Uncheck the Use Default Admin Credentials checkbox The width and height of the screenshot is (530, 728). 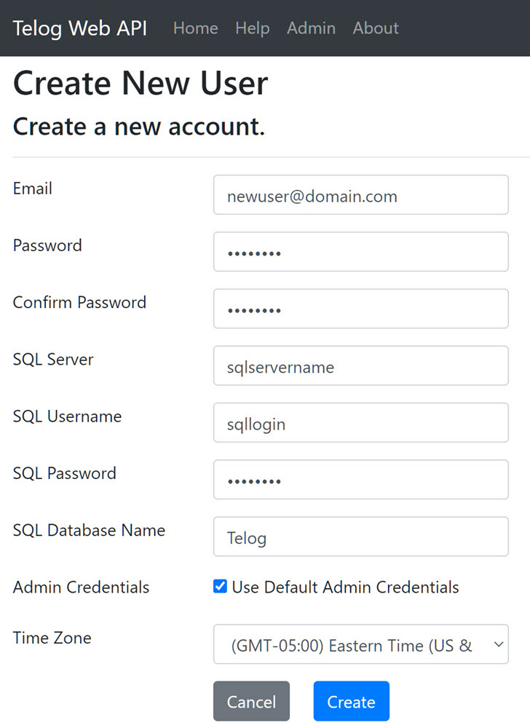point(220,587)
